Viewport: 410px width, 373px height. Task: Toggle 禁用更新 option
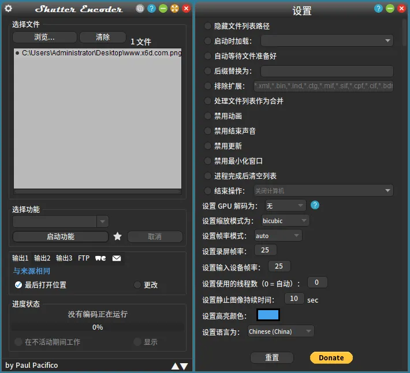(208, 146)
